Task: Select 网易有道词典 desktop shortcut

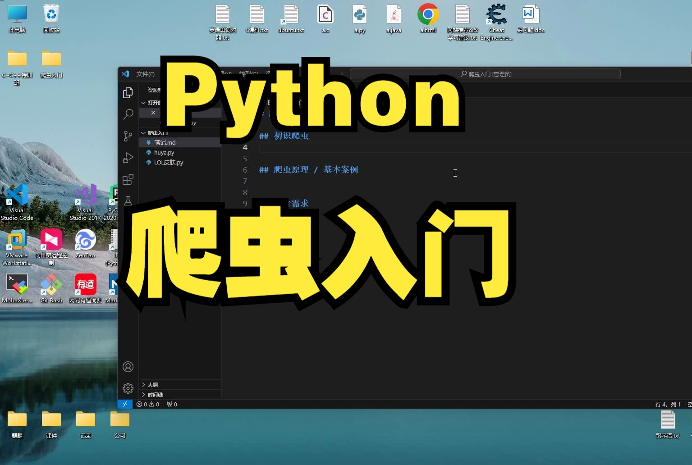Action: pyautogui.click(x=86, y=289)
